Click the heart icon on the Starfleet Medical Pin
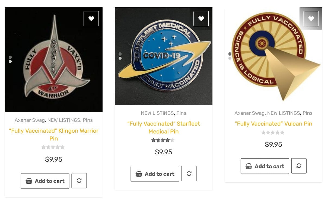 pos(201,19)
